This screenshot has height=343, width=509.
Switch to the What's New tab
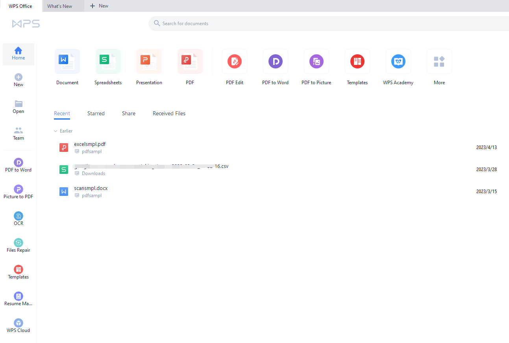63,6
